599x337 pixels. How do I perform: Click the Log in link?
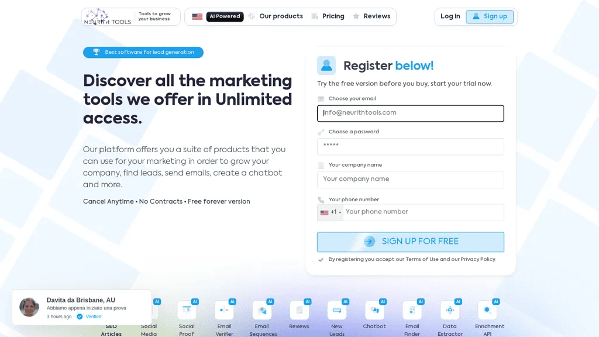tap(450, 16)
